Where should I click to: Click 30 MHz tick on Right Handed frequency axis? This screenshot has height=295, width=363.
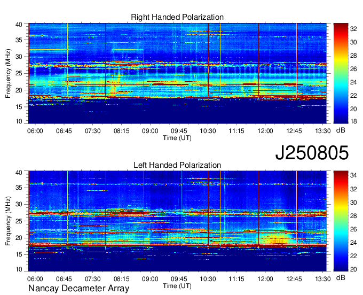19,57
